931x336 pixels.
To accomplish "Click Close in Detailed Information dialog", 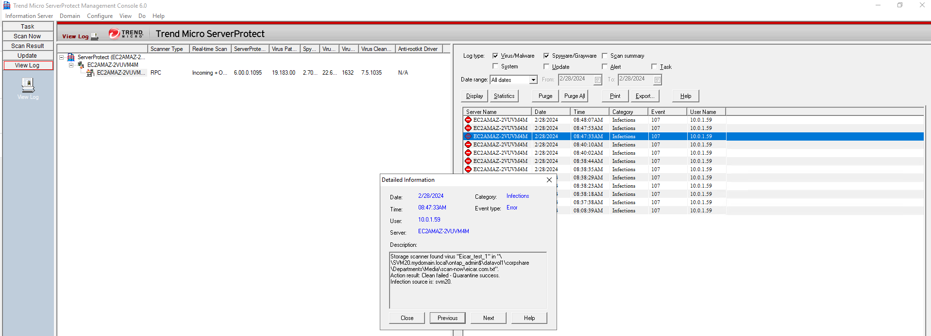I will pyautogui.click(x=407, y=318).
